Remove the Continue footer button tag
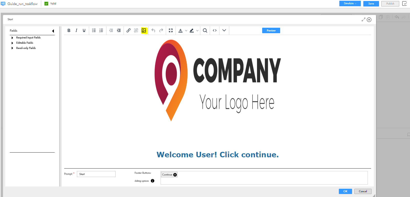The height and width of the screenshot is (197, 410). click(175, 175)
